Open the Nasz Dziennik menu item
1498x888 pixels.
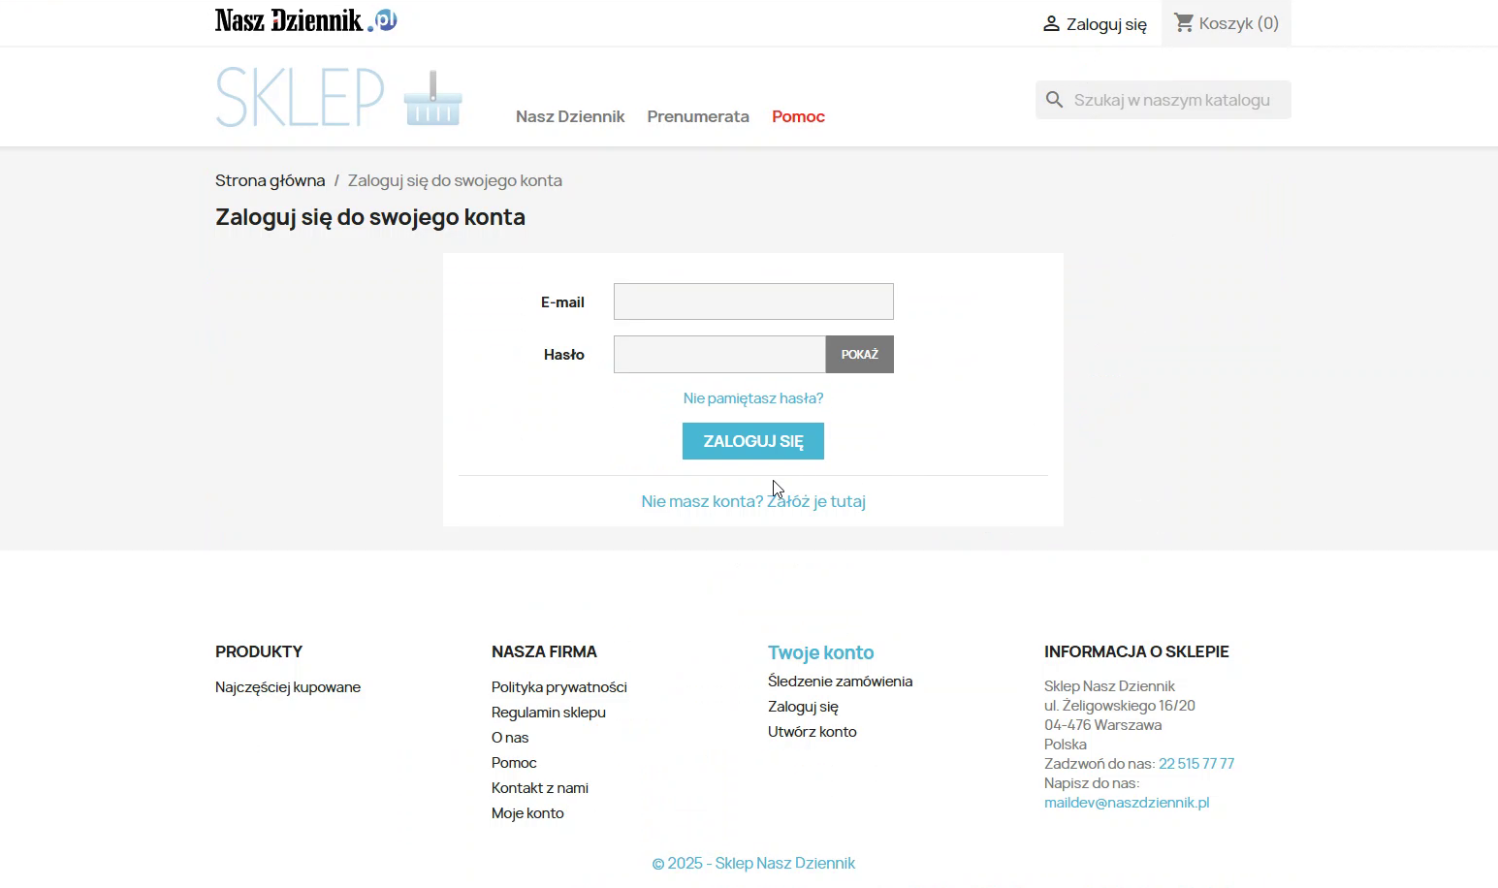pyautogui.click(x=570, y=116)
